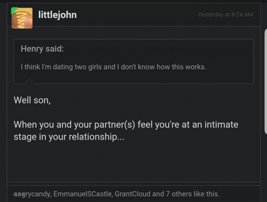
Task: Click littlejohn's avatar picture
Action: 22,18
